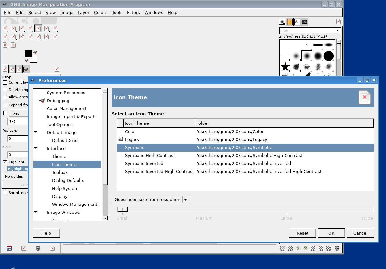The width and height of the screenshot is (386, 269).
Task: Select the black star brush
Action: point(285,67)
